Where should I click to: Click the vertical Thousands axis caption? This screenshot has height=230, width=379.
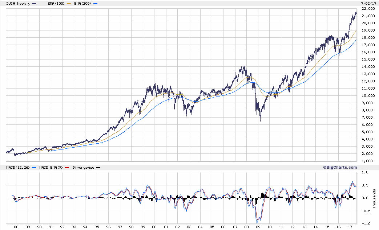pos(374,199)
